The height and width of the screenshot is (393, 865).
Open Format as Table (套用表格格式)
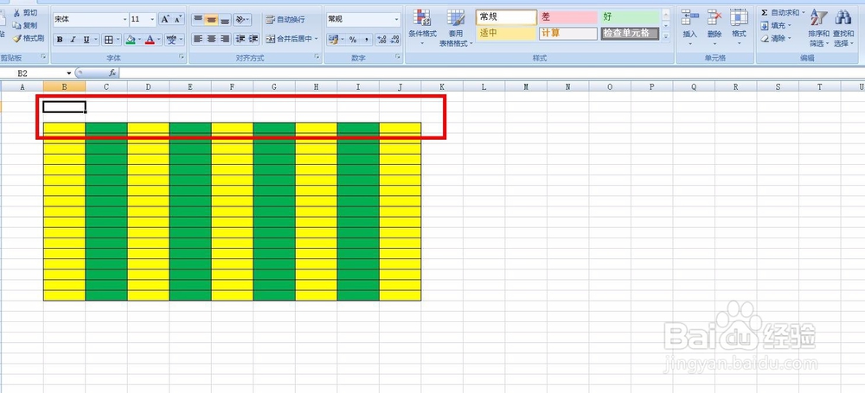[x=456, y=28]
